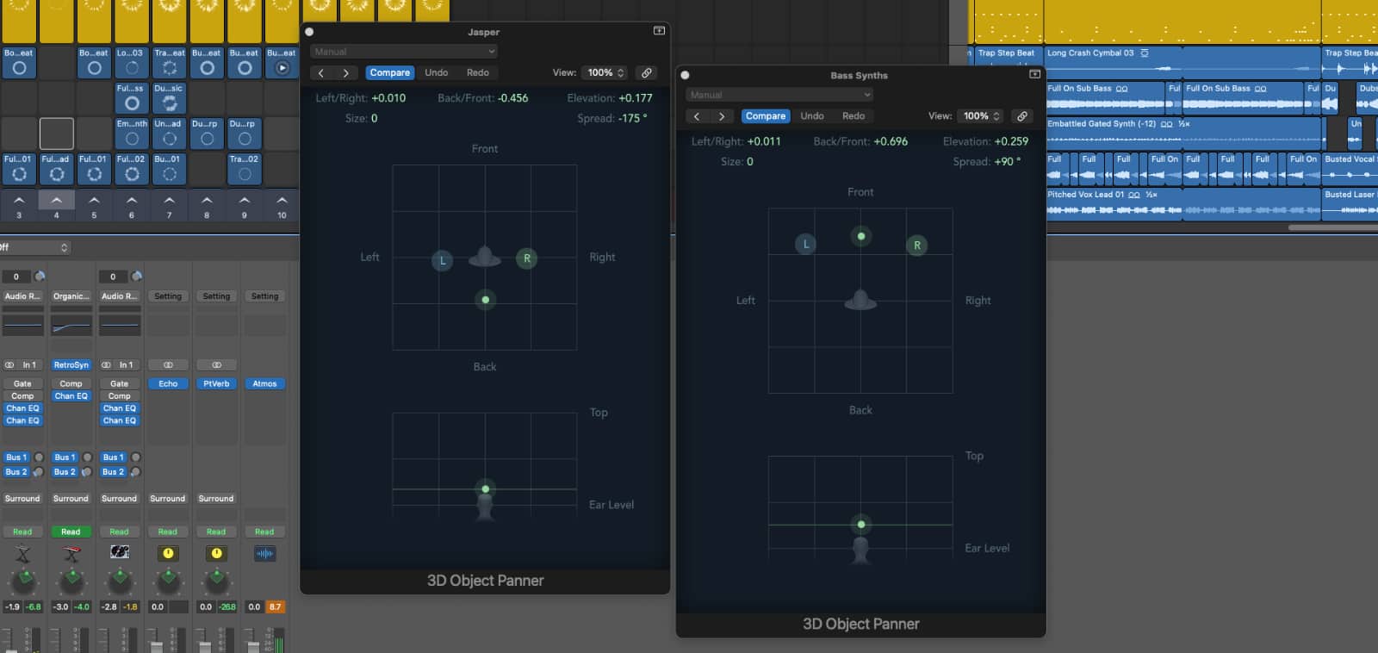Toggle the stereo link button above PtVerb plugin
1378x653 pixels.
pyautogui.click(x=216, y=364)
